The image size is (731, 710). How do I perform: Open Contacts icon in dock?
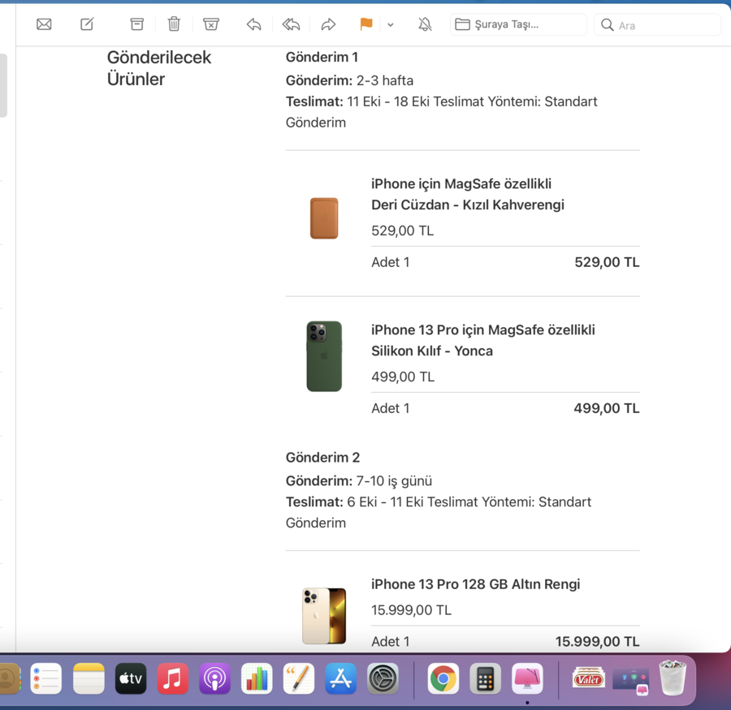coord(8,679)
